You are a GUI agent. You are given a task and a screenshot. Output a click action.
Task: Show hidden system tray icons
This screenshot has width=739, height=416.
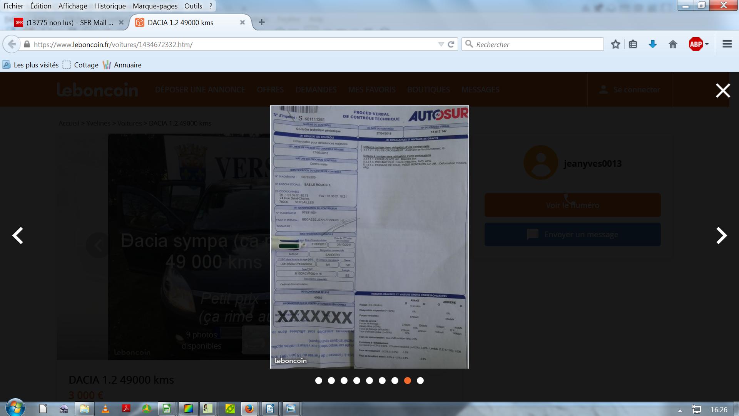click(x=680, y=410)
